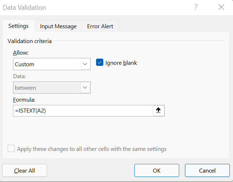The image size is (233, 182).
Task: Confirm with the OK button
Action: 157,170
